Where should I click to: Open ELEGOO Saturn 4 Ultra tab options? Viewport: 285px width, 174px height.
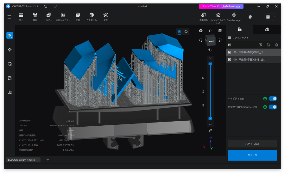(38, 160)
